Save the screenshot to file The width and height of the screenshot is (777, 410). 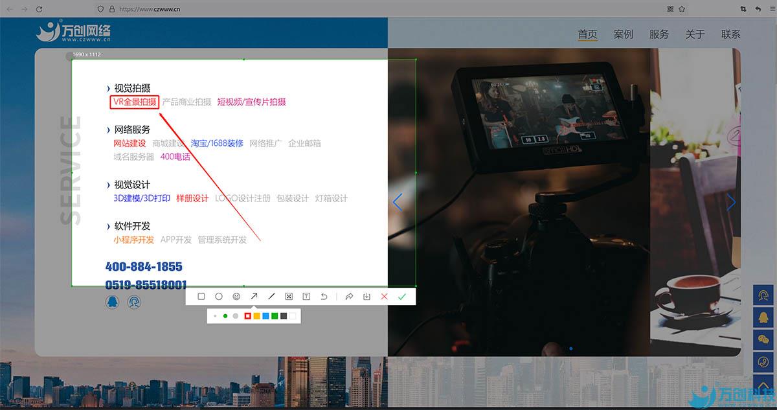[366, 297]
